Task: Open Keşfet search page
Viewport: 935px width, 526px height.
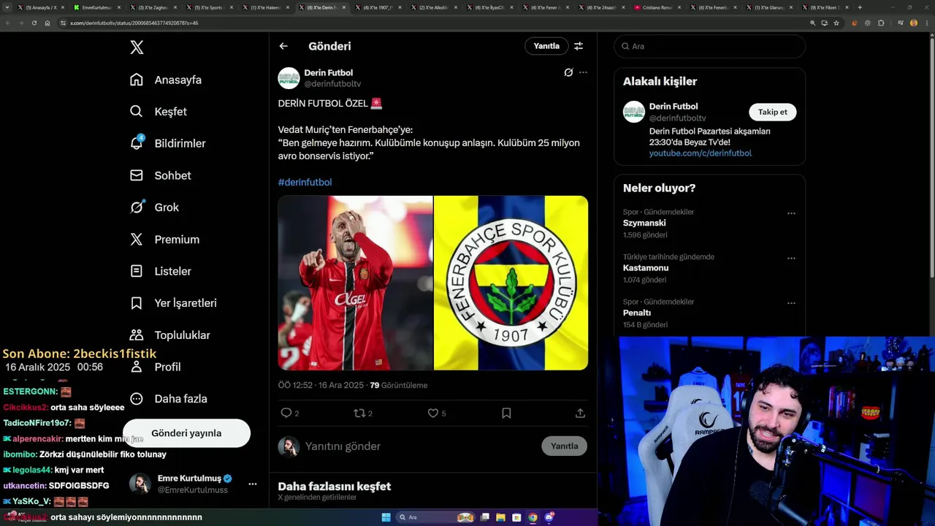Action: click(x=159, y=112)
